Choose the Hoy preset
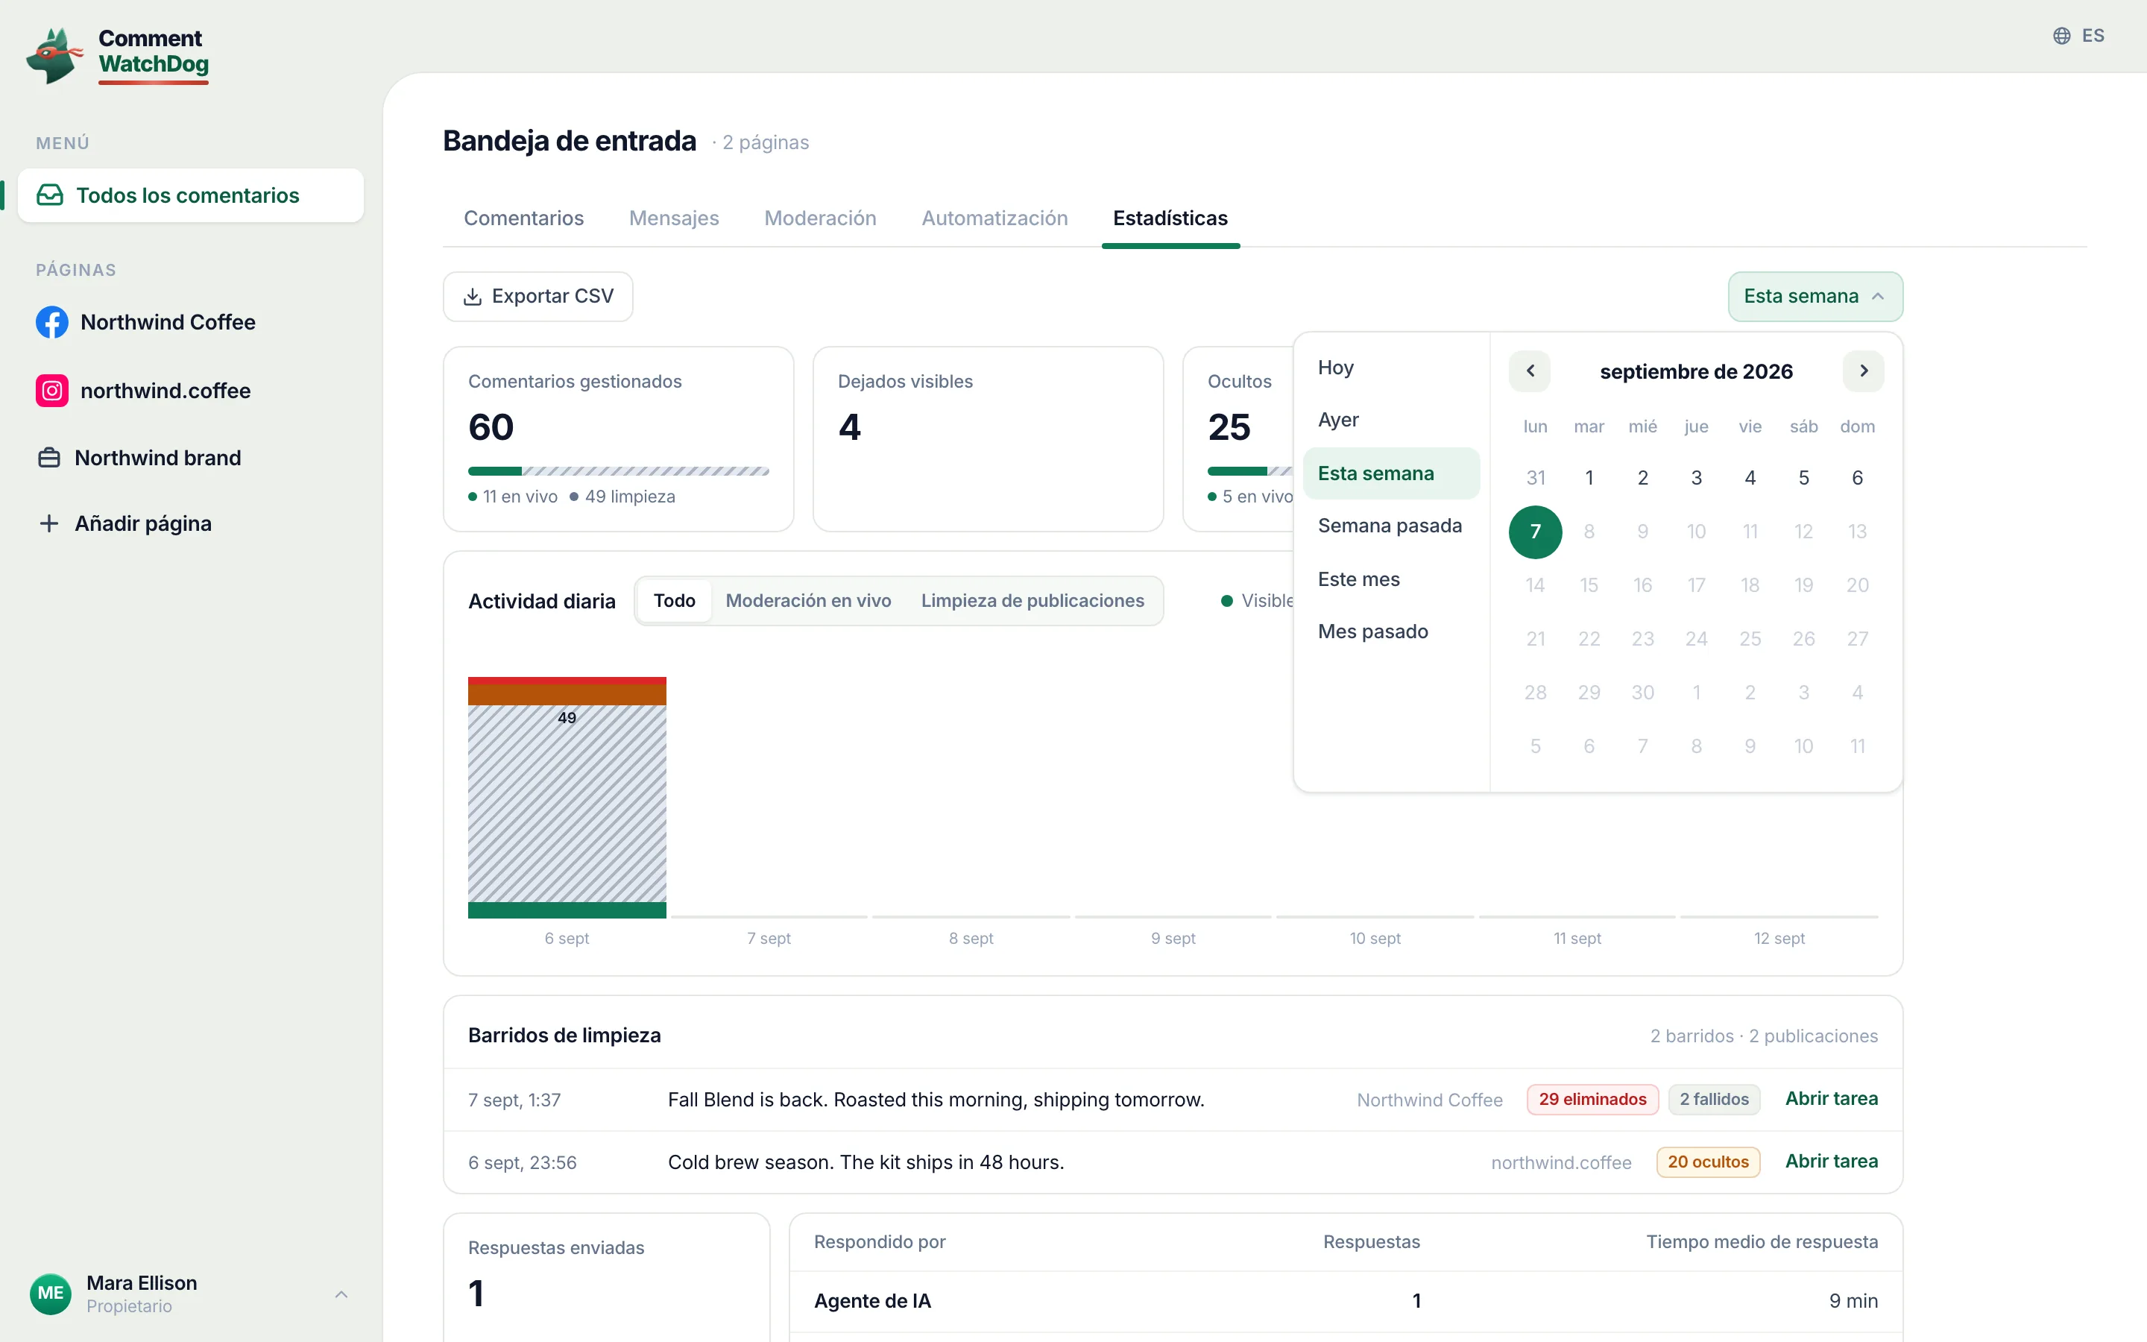This screenshot has height=1342, width=2147. [1391, 368]
